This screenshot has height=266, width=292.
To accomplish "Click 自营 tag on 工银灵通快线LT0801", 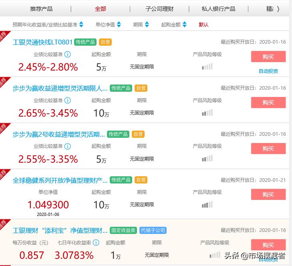I will 105,42.
